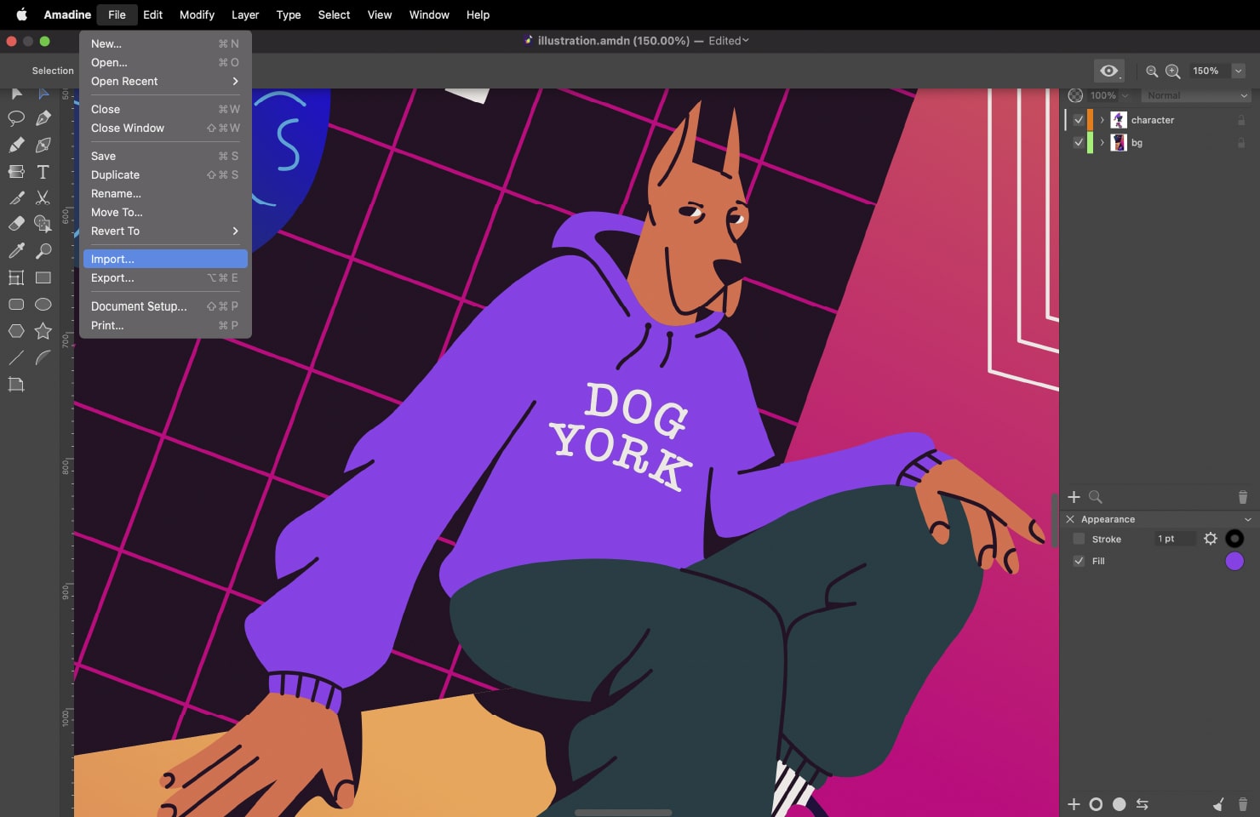Open the 150% zoom level dropdown
The width and height of the screenshot is (1260, 817).
tap(1239, 71)
